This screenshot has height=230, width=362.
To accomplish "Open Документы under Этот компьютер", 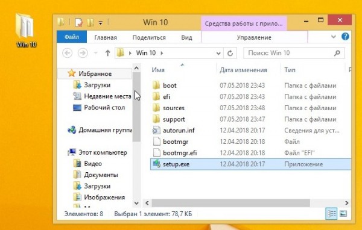I will coord(95,175).
